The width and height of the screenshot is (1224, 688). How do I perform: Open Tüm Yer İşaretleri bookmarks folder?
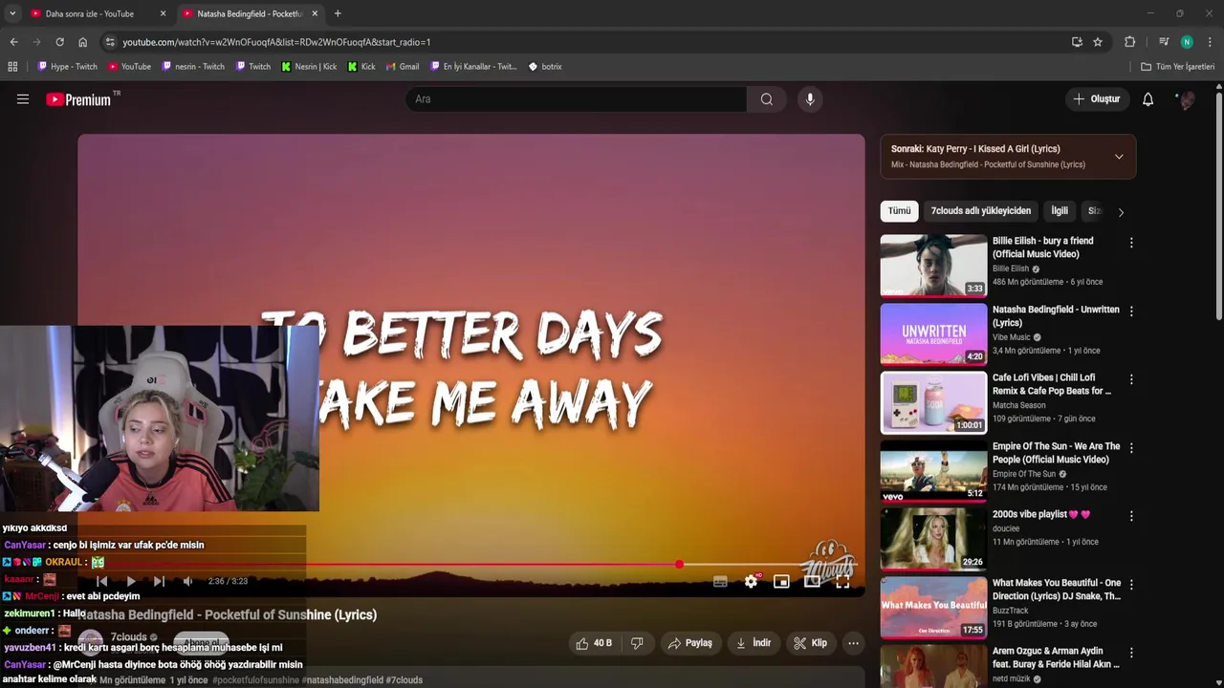point(1177,67)
